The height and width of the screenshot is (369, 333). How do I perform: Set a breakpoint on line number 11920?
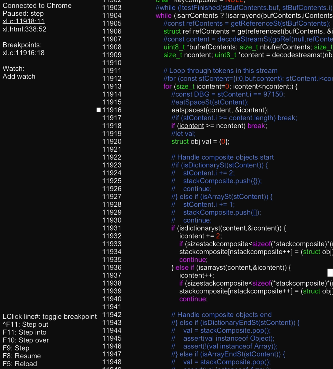(x=112, y=141)
